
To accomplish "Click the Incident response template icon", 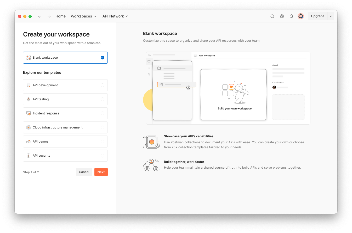I will (x=29, y=113).
